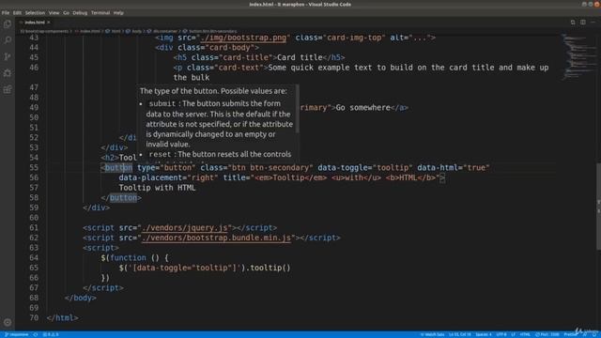Close the index.html editor tab
The height and width of the screenshot is (338, 601).
pos(49,23)
